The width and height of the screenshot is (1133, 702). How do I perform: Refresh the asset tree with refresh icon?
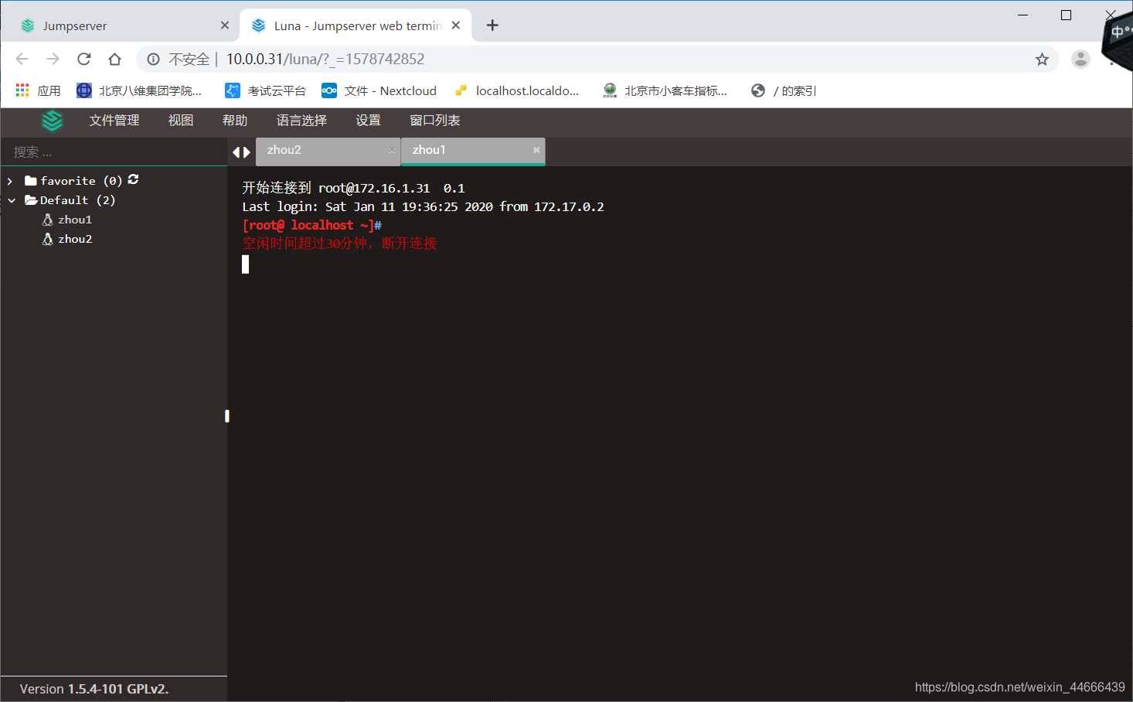[x=133, y=179]
